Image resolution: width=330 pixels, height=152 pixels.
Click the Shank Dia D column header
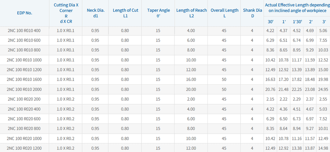pyautogui.click(x=252, y=13)
